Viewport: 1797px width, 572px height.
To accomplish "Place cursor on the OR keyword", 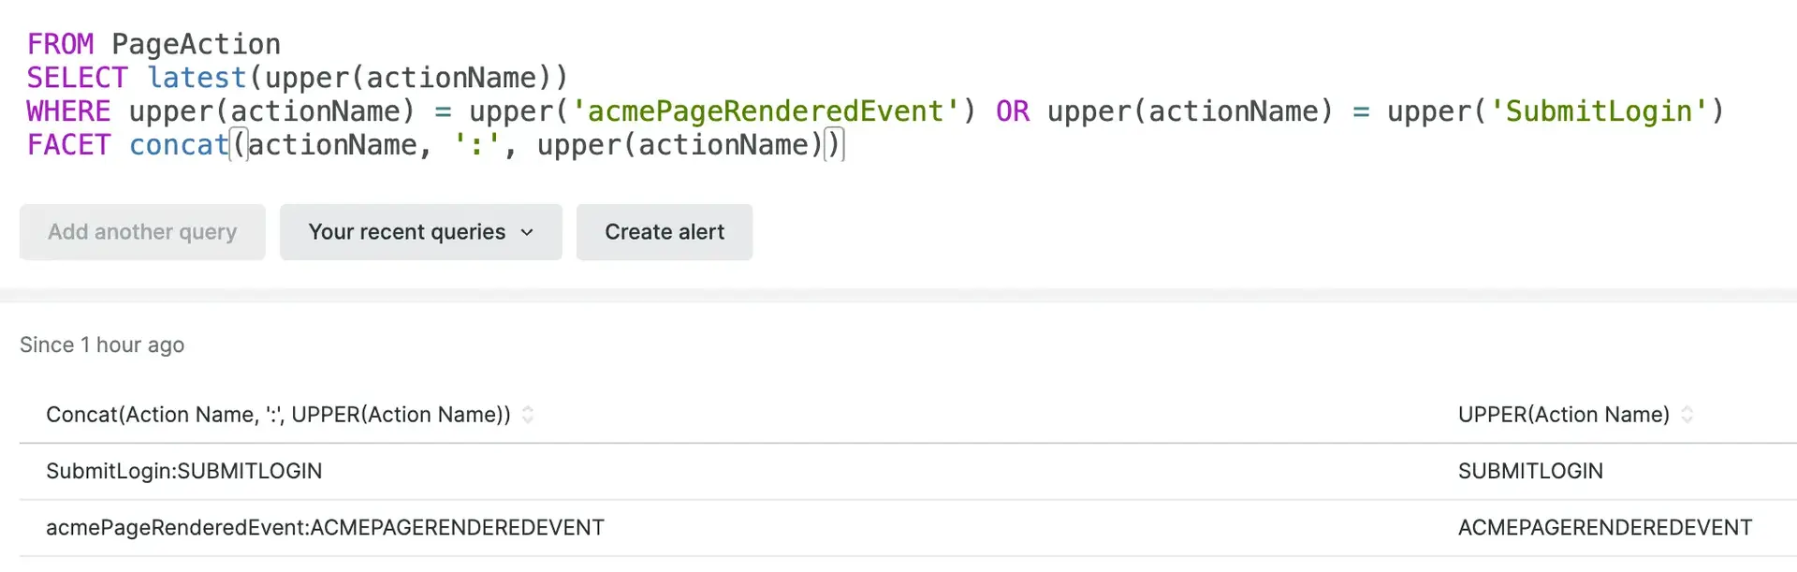I will [1013, 111].
